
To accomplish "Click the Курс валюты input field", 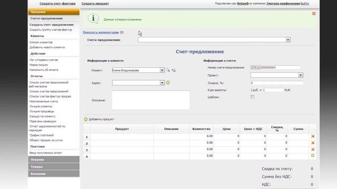I will 273,90.
